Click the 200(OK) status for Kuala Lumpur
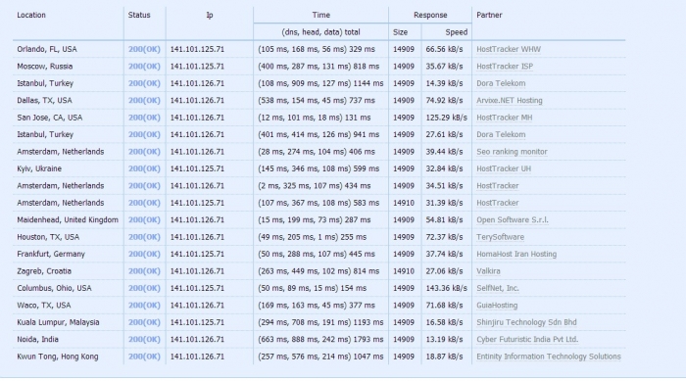Viewport: 686px width, 381px height. pyautogui.click(x=144, y=322)
